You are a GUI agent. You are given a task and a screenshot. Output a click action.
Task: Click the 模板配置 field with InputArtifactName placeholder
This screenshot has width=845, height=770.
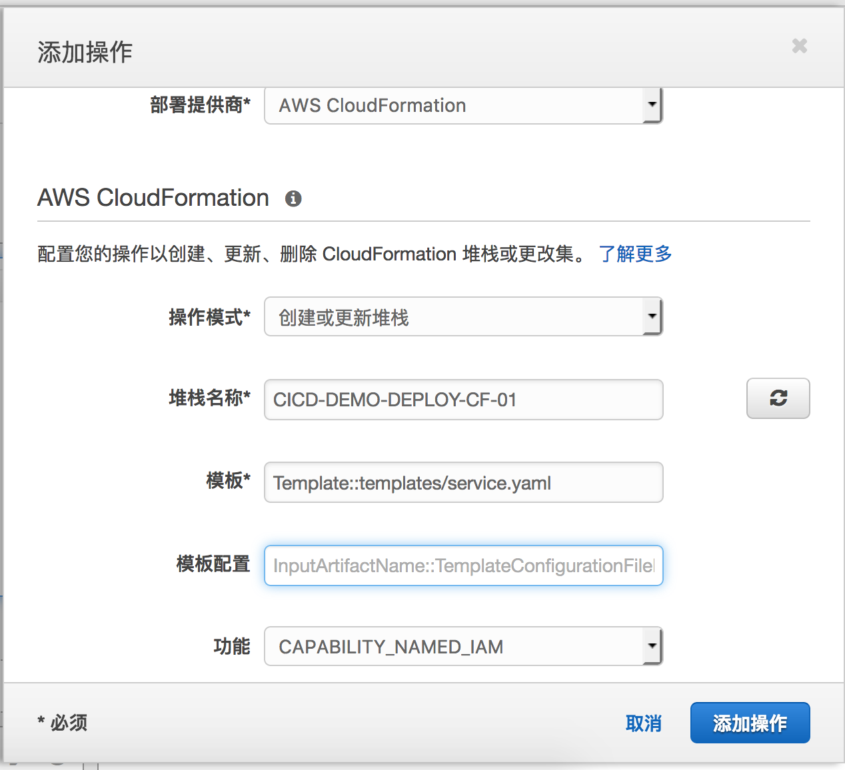(463, 566)
